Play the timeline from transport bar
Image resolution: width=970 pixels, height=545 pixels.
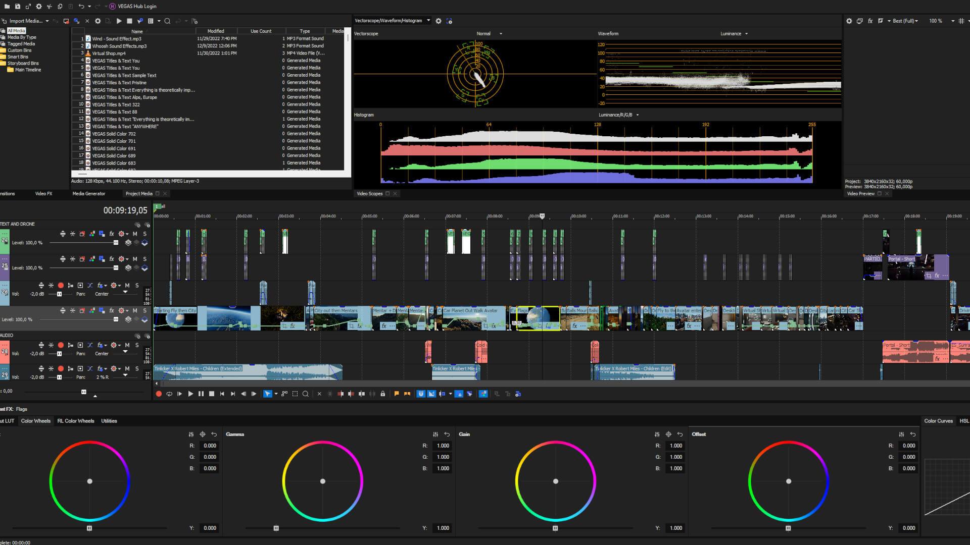(190, 394)
